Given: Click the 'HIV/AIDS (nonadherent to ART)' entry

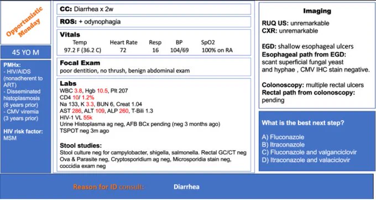Looking at the screenshot, I should (x=23, y=78).
